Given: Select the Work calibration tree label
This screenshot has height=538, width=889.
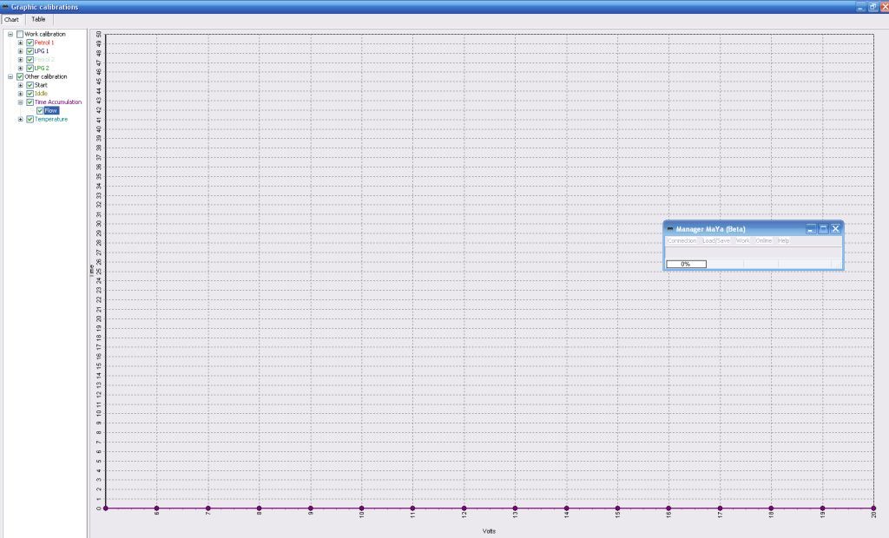Looking at the screenshot, I should [x=45, y=34].
